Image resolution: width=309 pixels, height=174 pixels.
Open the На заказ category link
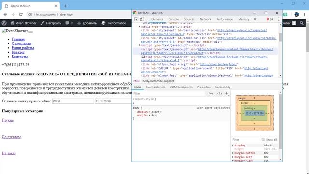click(9, 153)
